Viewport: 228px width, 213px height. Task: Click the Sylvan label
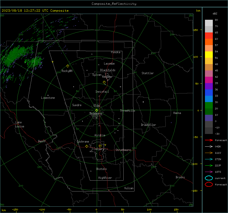[x=97, y=75]
